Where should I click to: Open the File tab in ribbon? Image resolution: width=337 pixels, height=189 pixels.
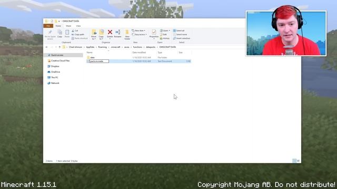click(x=48, y=26)
